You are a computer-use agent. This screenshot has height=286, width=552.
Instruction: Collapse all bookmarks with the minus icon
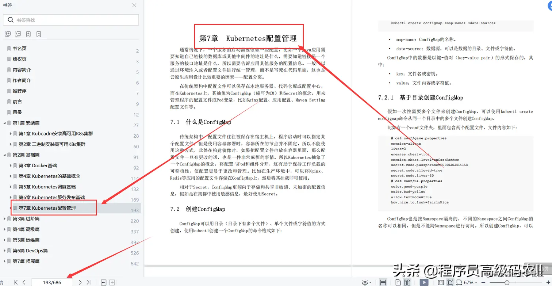18,34
